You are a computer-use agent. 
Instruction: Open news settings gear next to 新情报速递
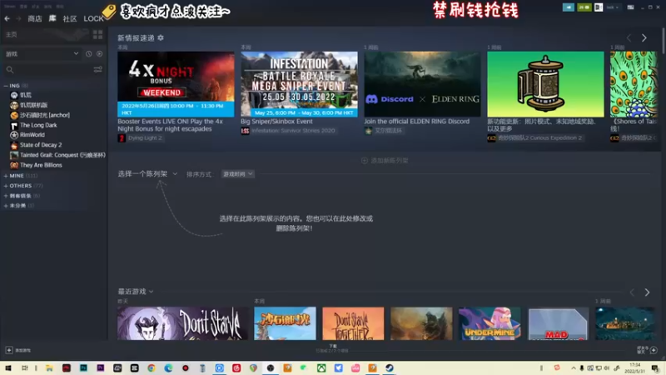pyautogui.click(x=161, y=37)
